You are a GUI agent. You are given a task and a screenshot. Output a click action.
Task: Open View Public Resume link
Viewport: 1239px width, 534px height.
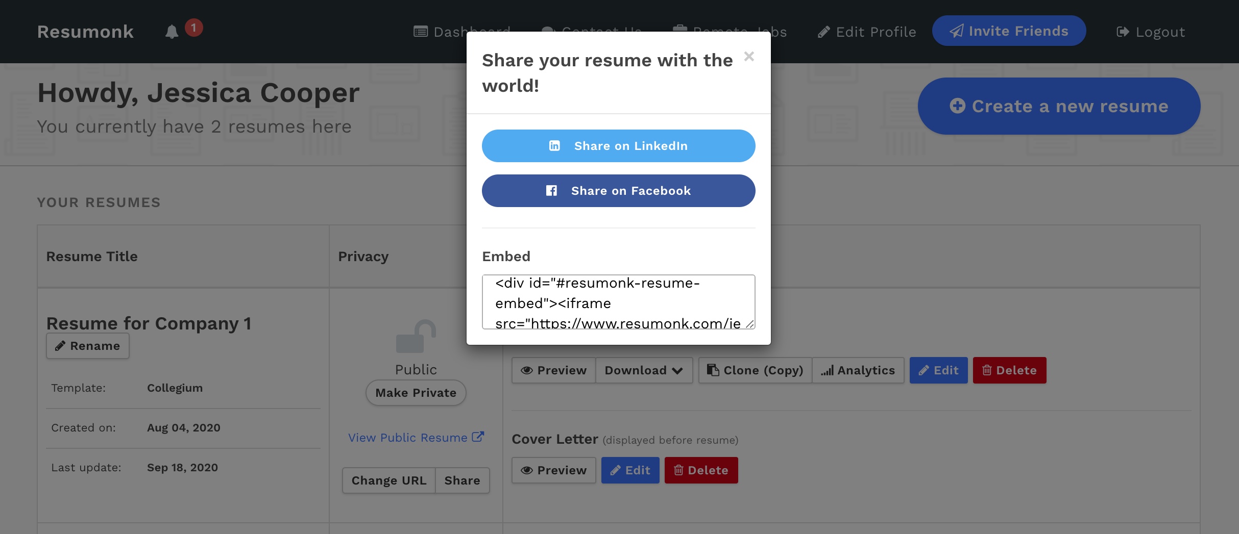[x=416, y=438]
